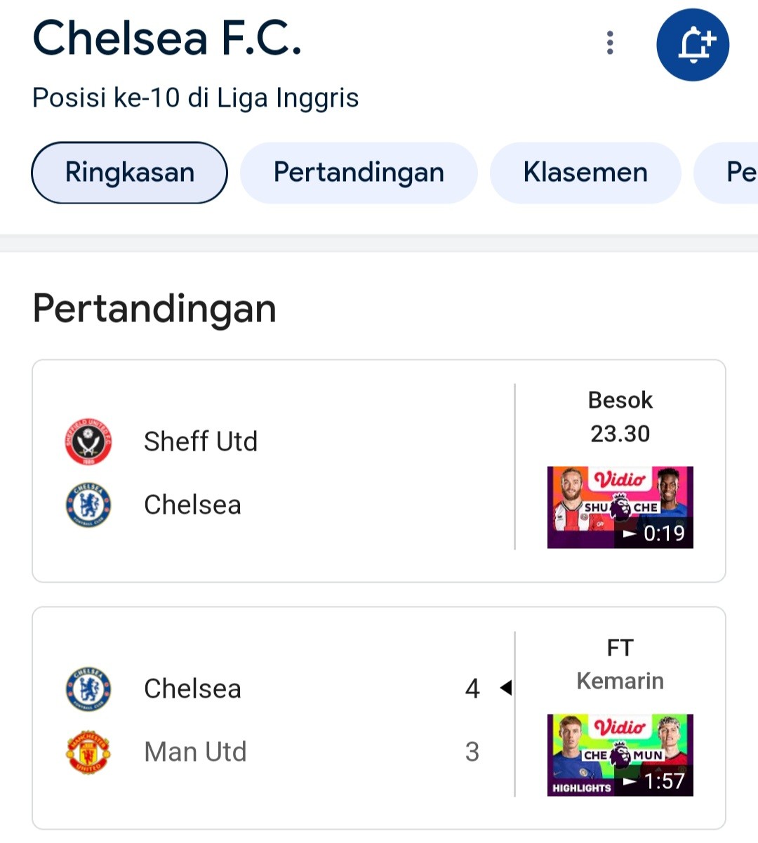Click the Pertandingan section heading
The height and width of the screenshot is (843, 758).
click(154, 309)
